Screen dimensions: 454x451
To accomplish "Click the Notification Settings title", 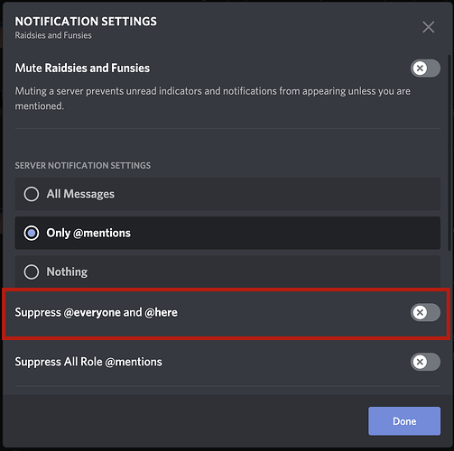I will 86,22.
